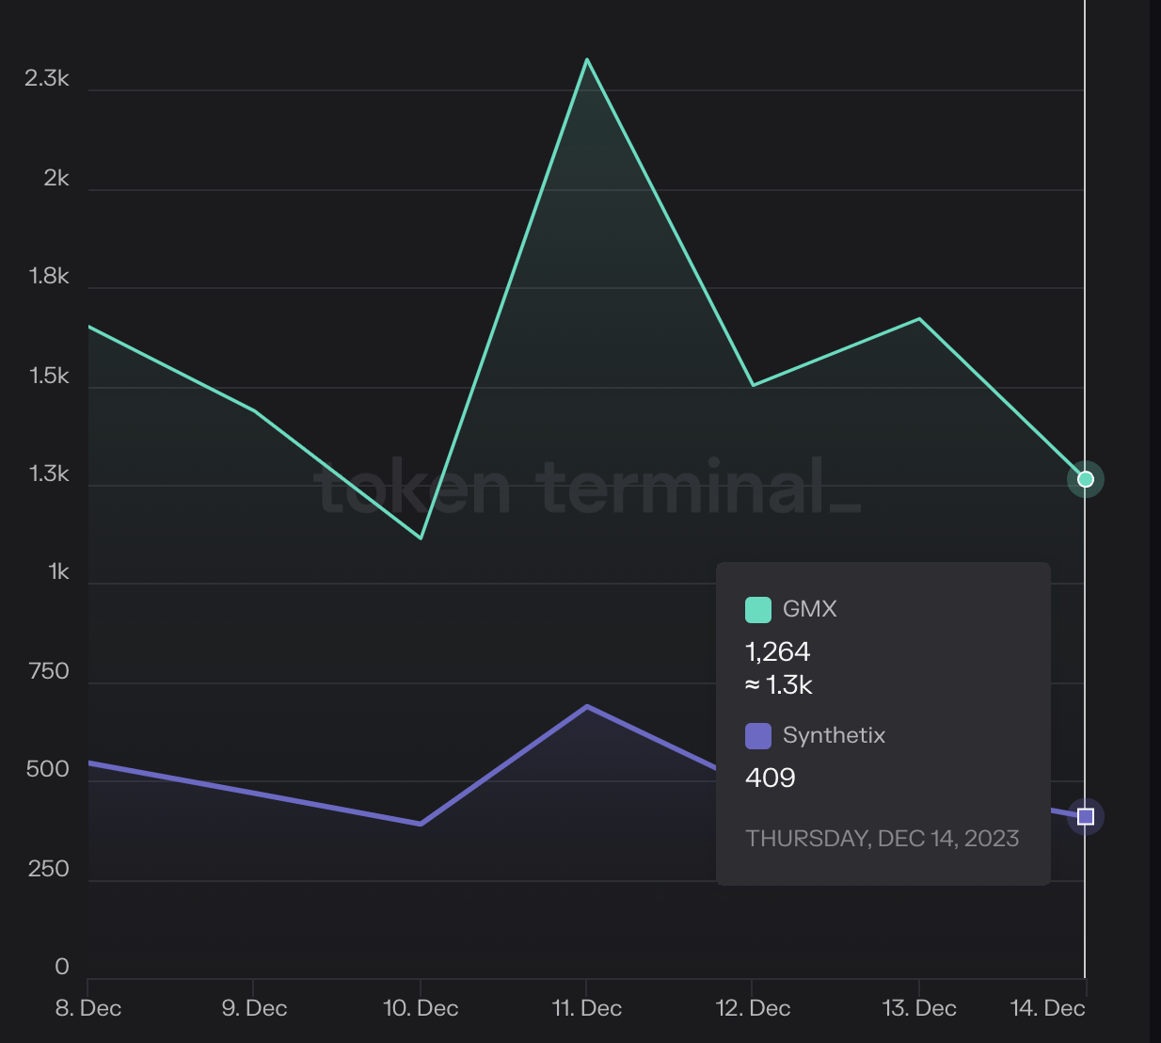The width and height of the screenshot is (1161, 1043).
Task: Click the GMX line point at 13. Dec
Action: (919, 319)
